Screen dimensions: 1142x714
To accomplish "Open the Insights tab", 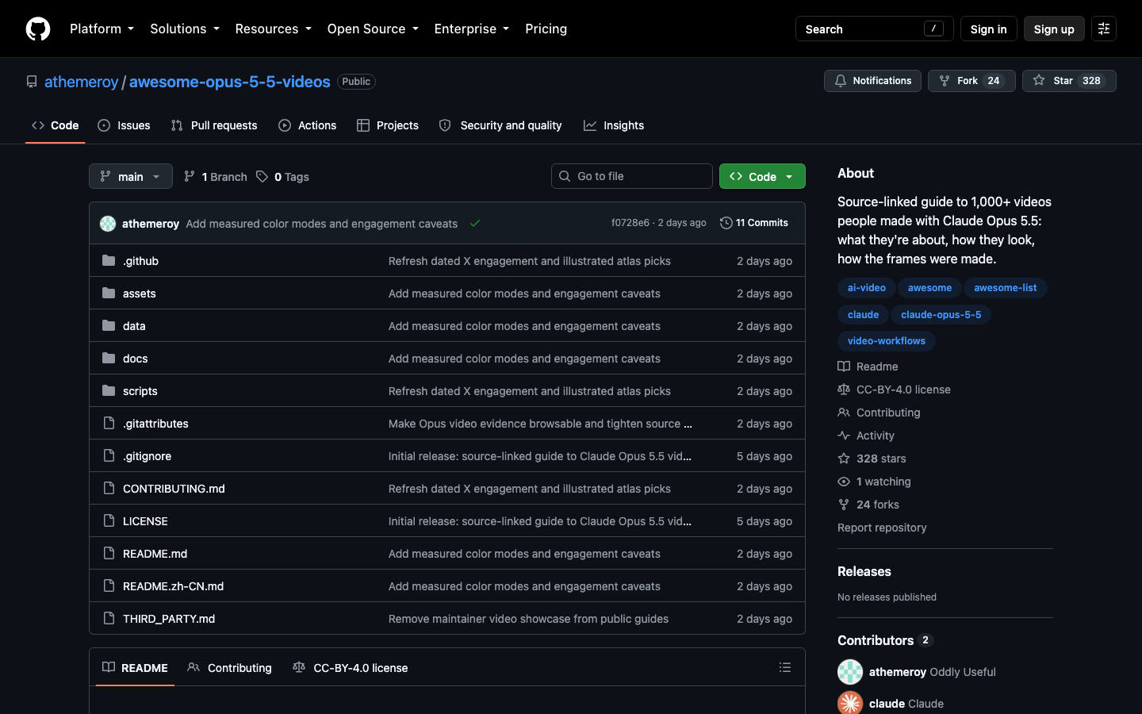I will (x=614, y=125).
